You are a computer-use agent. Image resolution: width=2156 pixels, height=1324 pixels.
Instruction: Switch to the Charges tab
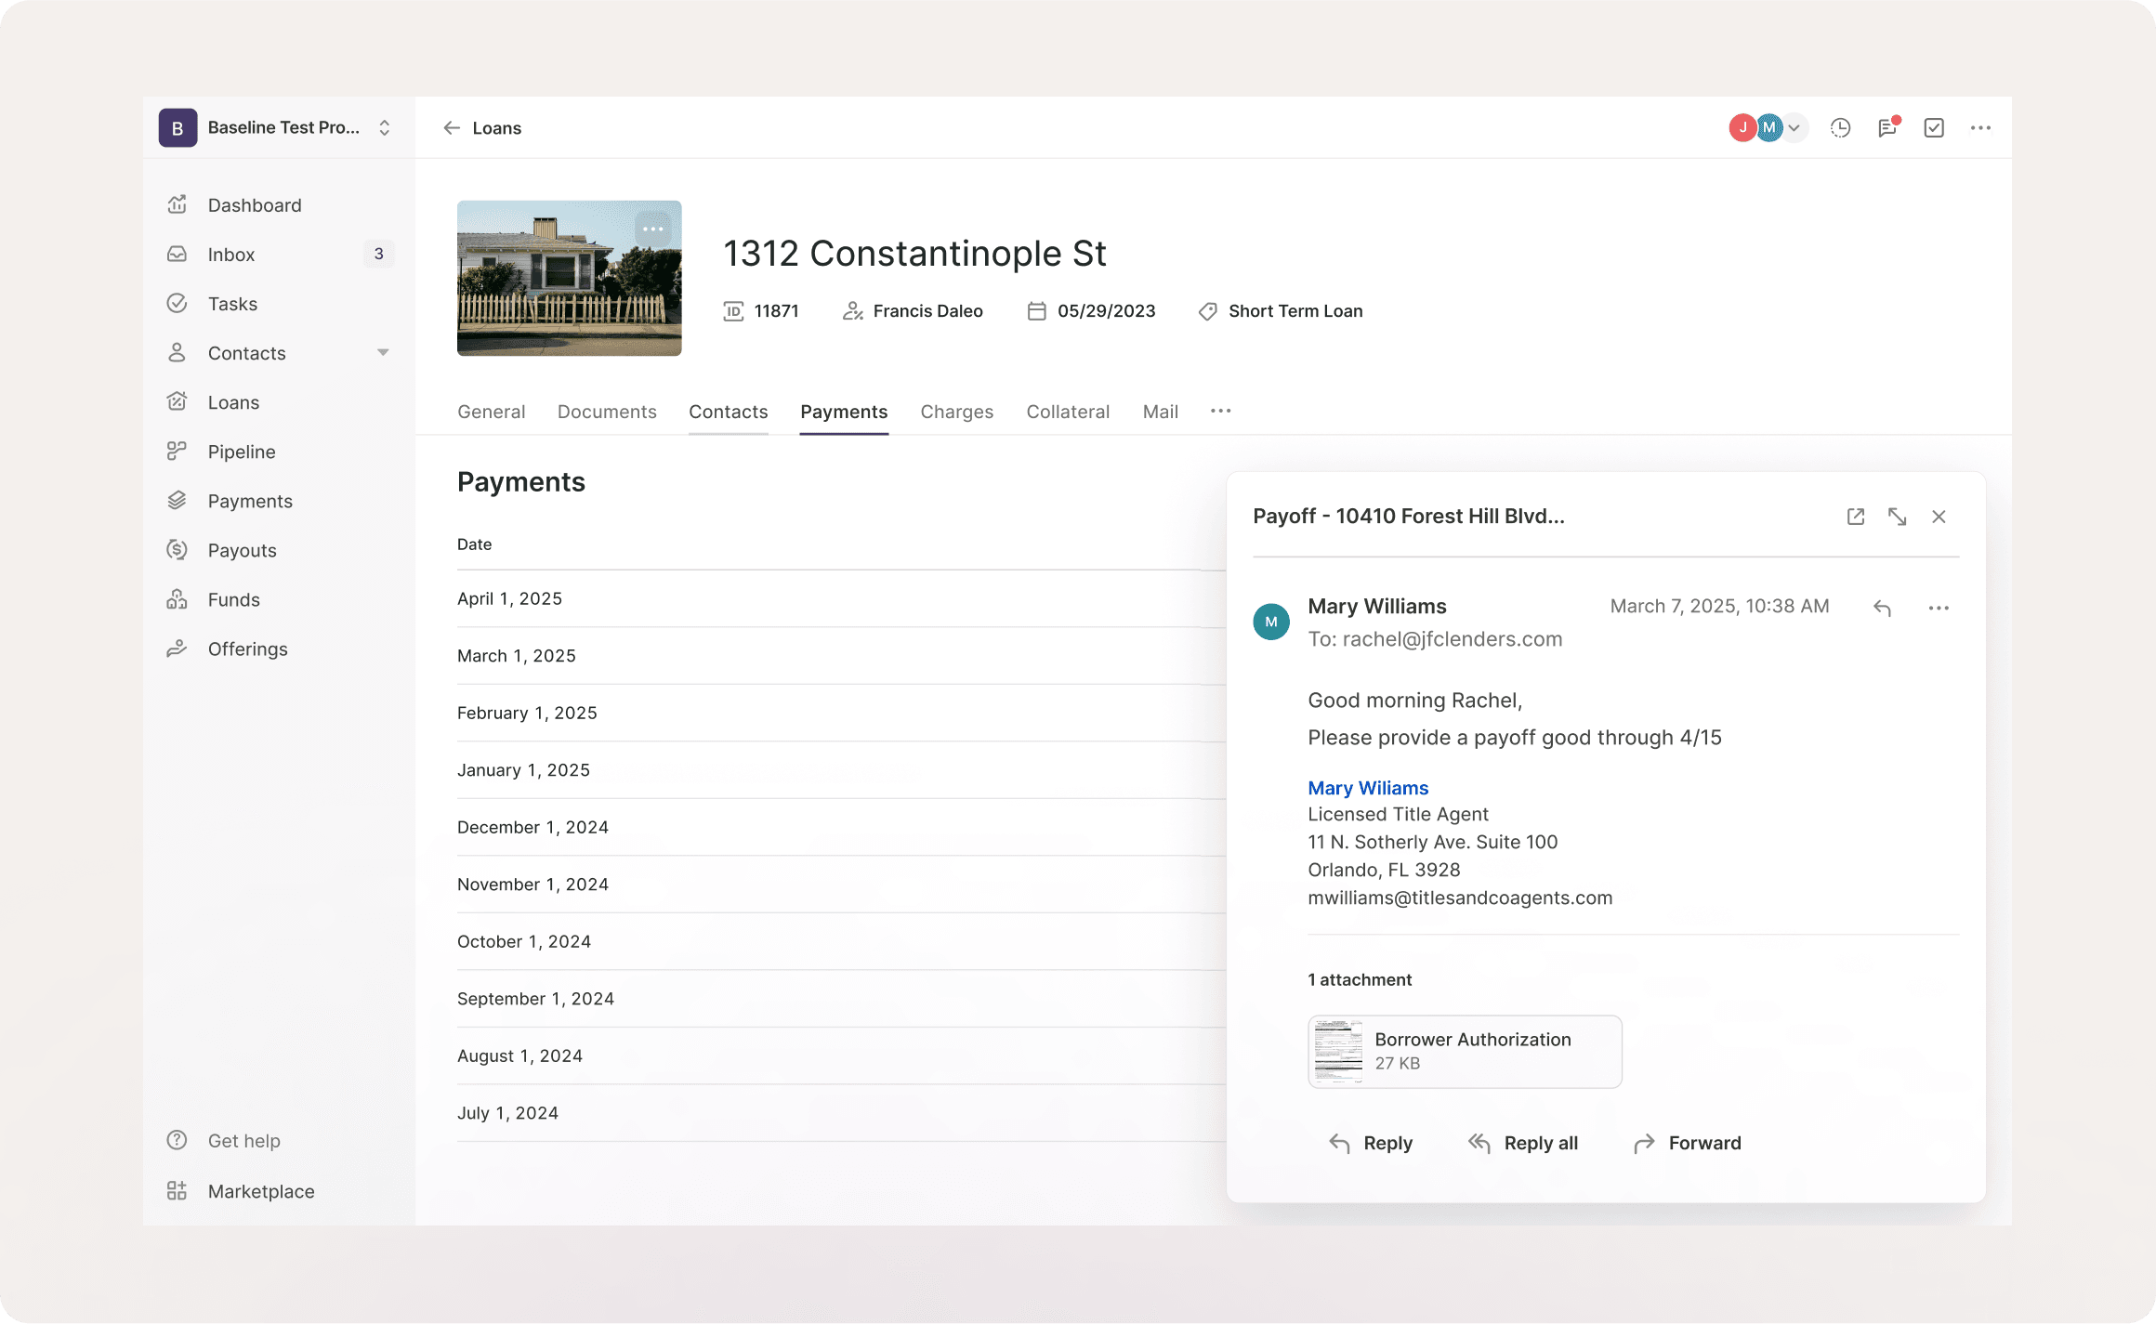(956, 412)
